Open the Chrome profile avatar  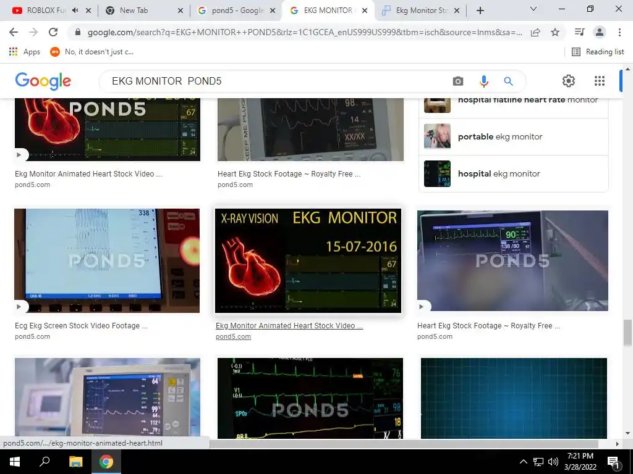[x=600, y=32]
